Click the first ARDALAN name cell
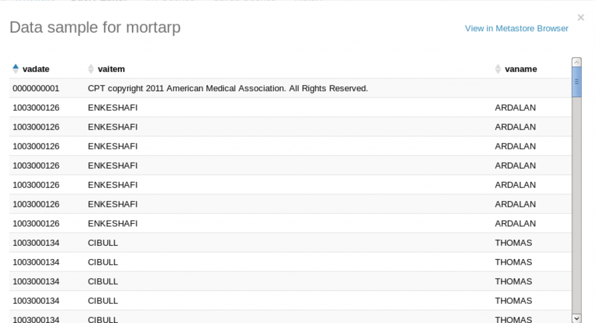 point(515,108)
